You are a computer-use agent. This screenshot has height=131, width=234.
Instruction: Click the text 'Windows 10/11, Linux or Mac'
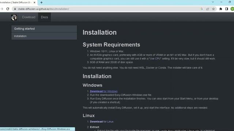pyautogui.click(x=107, y=51)
